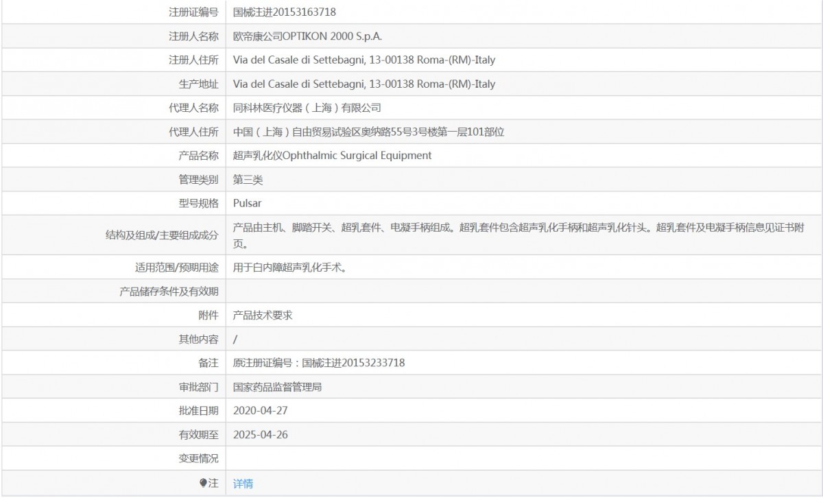The height and width of the screenshot is (498, 823).
Task: Click the 生产地址 label
Action: pyautogui.click(x=198, y=84)
